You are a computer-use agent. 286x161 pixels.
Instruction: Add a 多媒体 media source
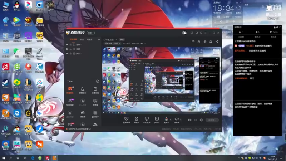click(157, 120)
